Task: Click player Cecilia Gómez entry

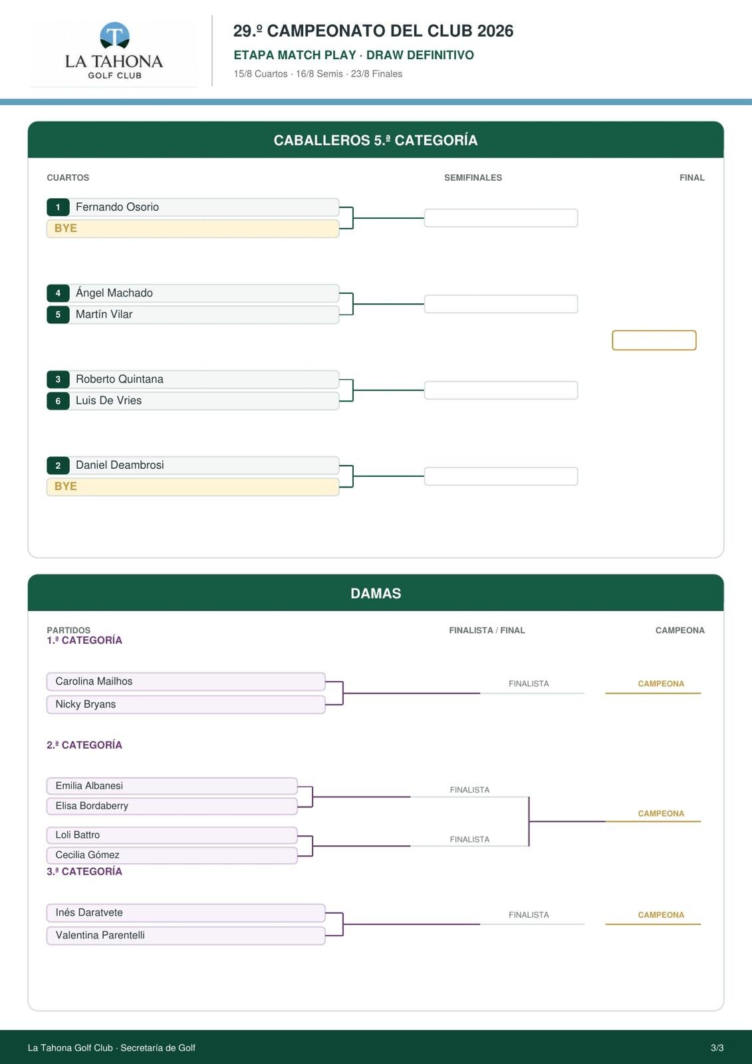Action: point(172,855)
